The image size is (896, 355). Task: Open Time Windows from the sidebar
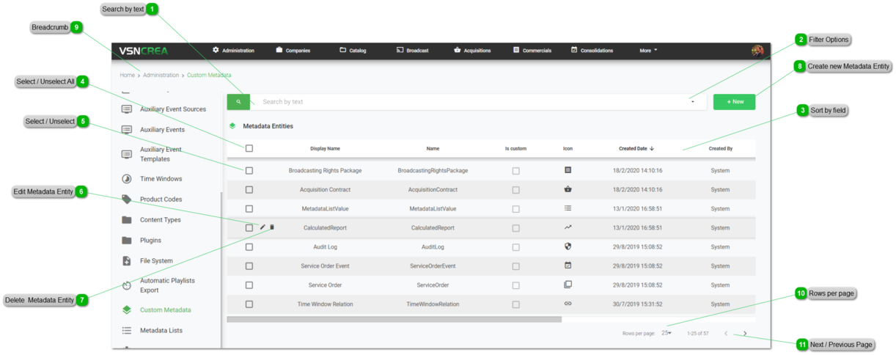[x=161, y=179]
